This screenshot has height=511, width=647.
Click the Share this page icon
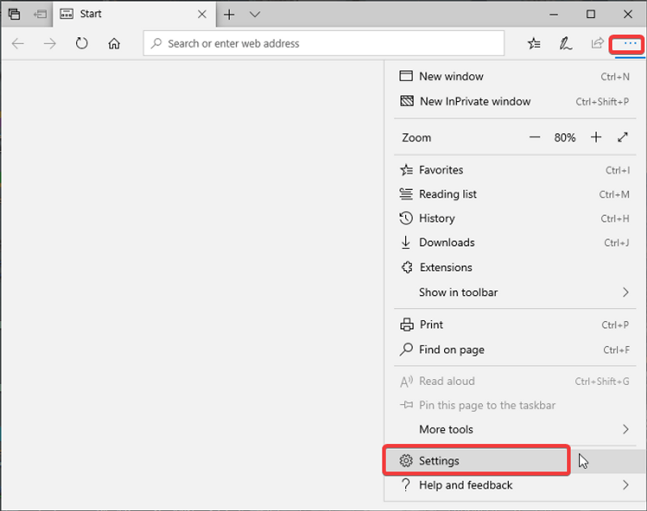597,43
